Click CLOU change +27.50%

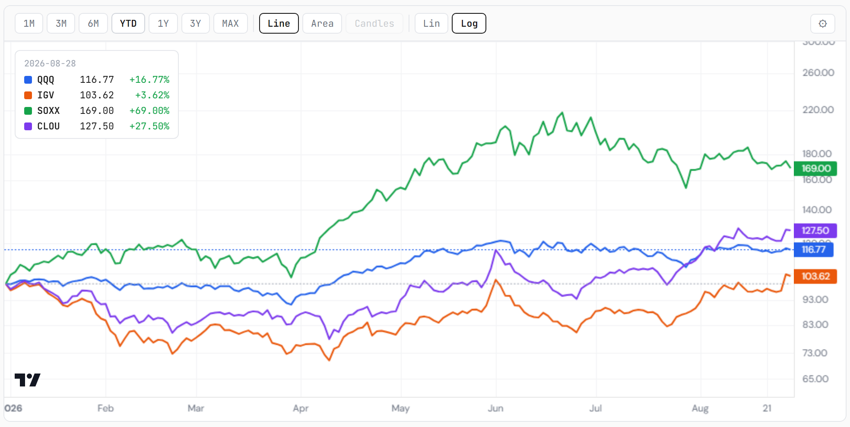point(149,126)
